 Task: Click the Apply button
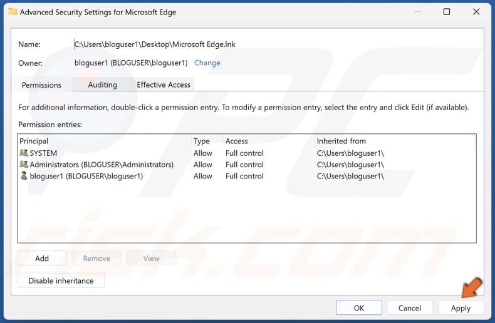[x=461, y=308]
